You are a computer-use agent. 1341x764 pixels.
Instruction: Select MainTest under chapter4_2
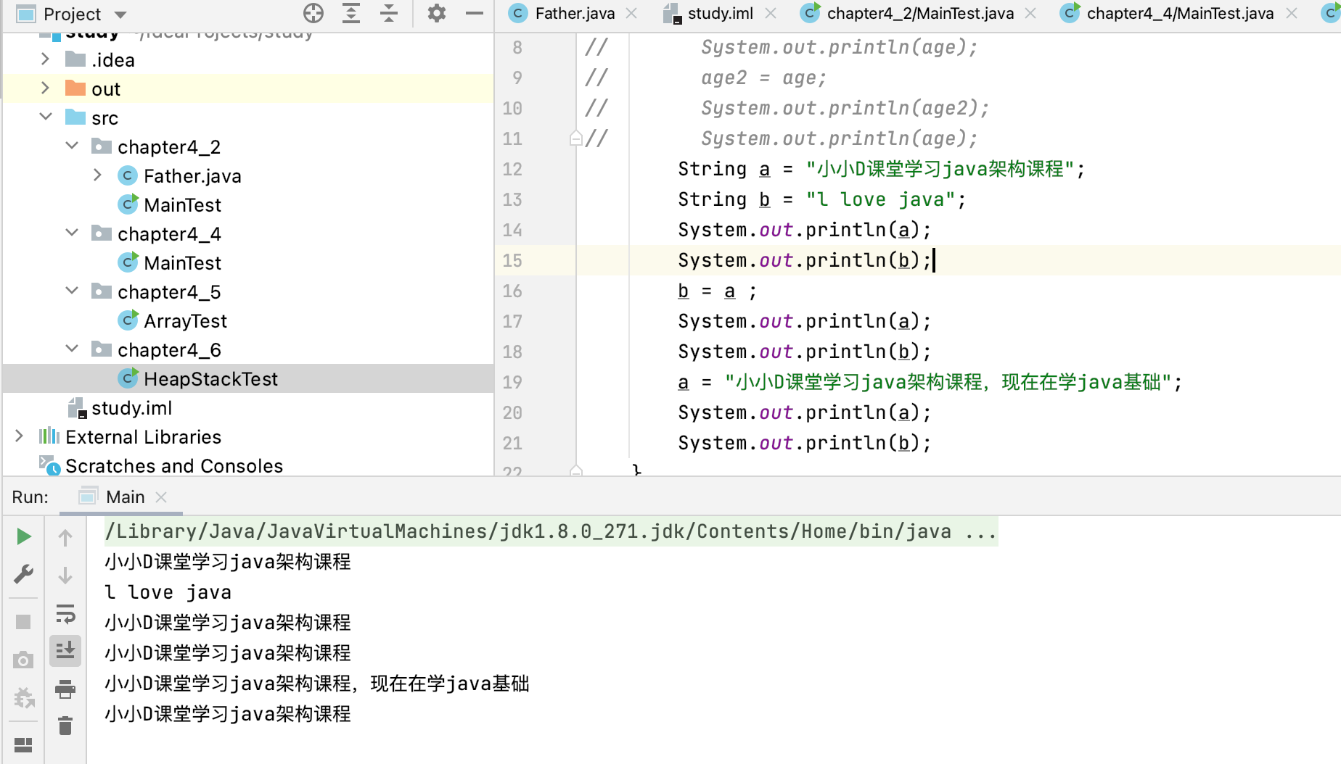(x=182, y=205)
